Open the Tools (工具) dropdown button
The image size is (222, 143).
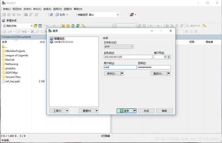coord(59,111)
